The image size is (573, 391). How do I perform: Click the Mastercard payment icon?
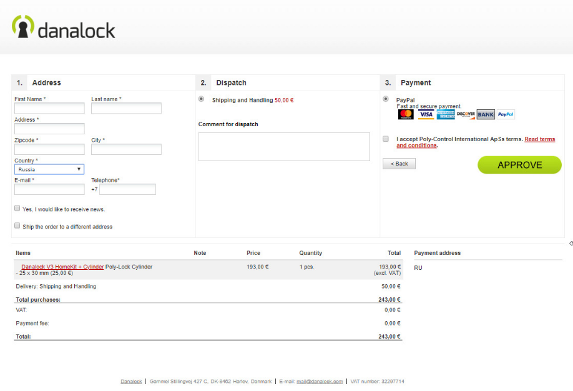pyautogui.click(x=406, y=114)
